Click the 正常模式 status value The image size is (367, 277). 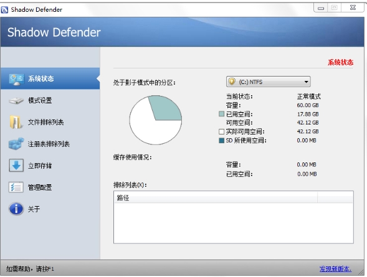(x=308, y=96)
